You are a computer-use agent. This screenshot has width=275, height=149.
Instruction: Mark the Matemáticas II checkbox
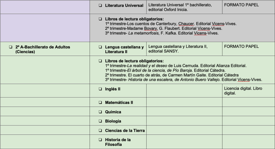pyautogui.click(x=100, y=103)
